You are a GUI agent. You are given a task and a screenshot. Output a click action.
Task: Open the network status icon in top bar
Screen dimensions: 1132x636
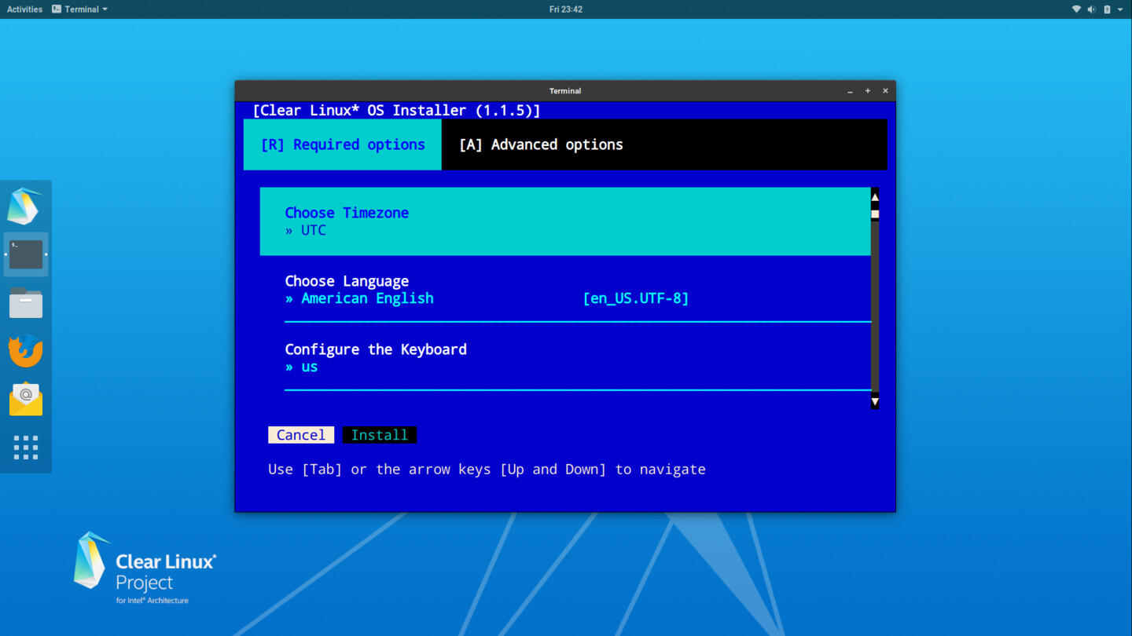[1076, 9]
